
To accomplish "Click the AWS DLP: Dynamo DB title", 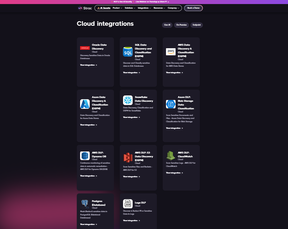I will (99, 155).
